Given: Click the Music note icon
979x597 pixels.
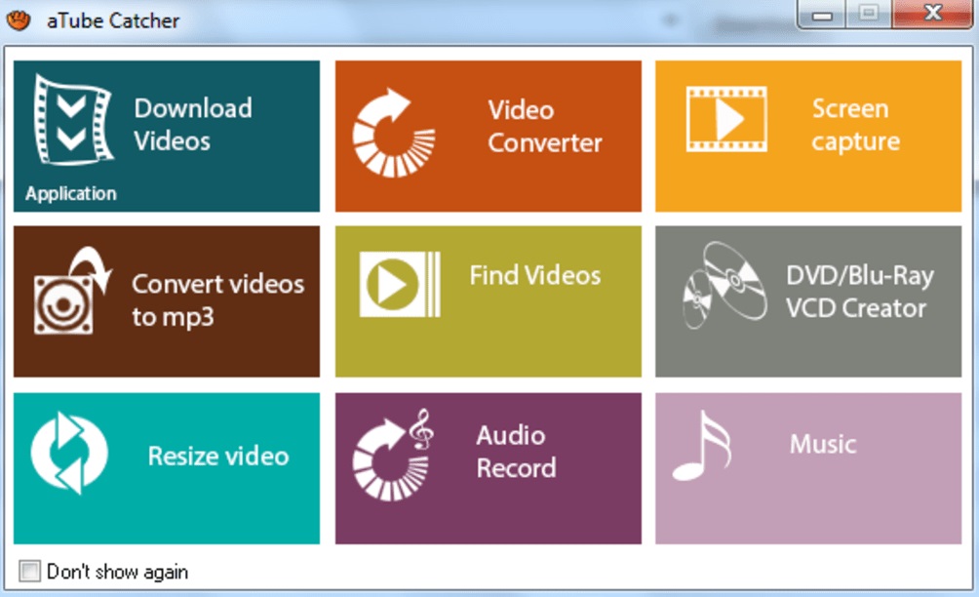Looking at the screenshot, I should 702,445.
